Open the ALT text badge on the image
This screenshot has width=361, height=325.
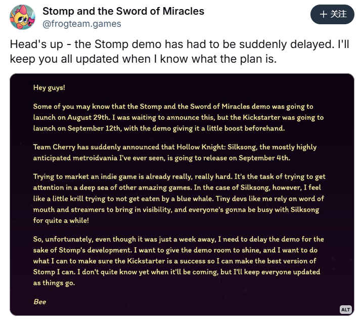coord(345,309)
